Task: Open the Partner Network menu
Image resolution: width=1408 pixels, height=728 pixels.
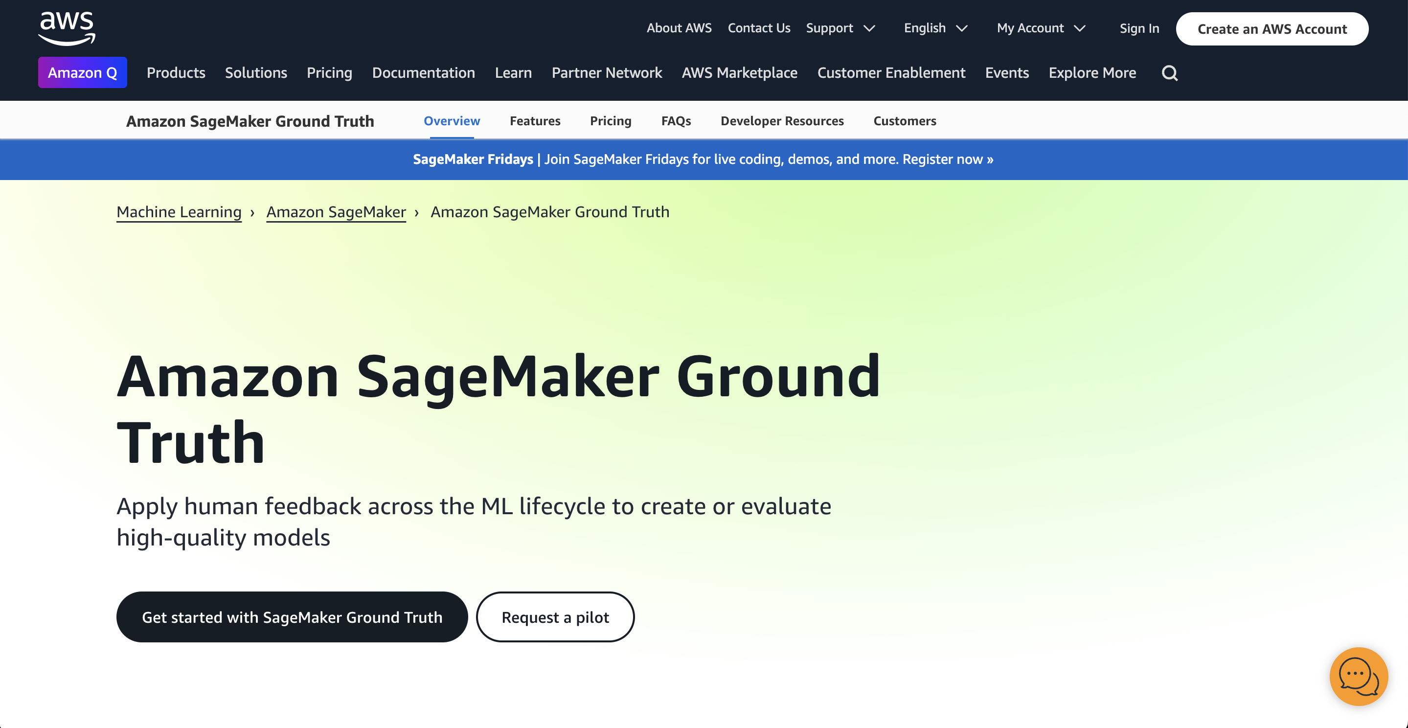Action: [607, 73]
